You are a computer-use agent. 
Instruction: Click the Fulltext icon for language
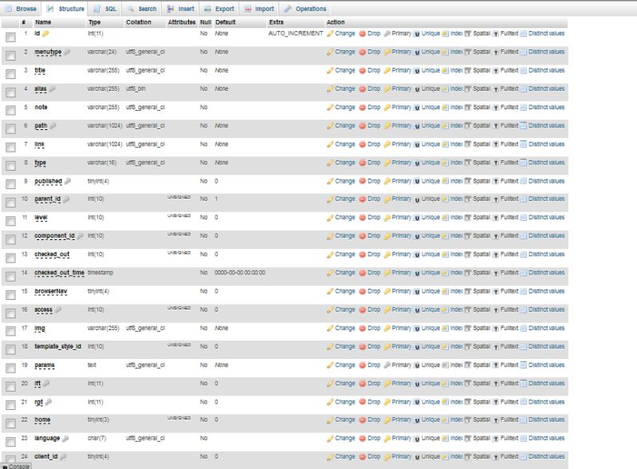496,438
